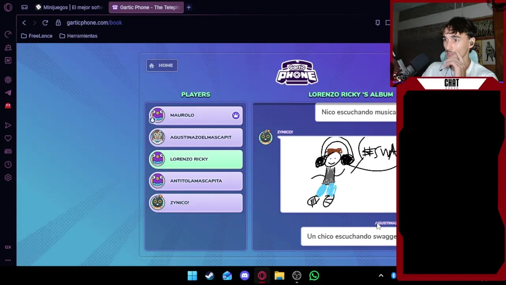Open OBS Studio from the taskbar
The width and height of the screenshot is (506, 285).
(296, 275)
